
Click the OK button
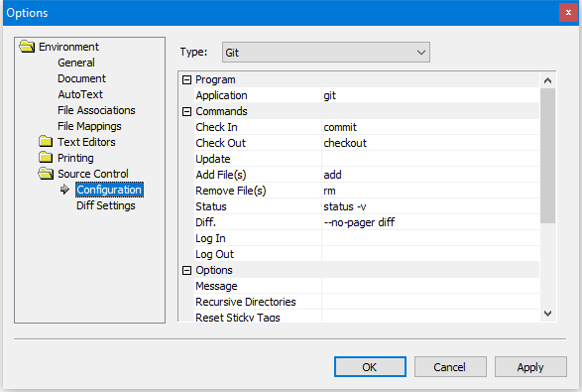370,367
